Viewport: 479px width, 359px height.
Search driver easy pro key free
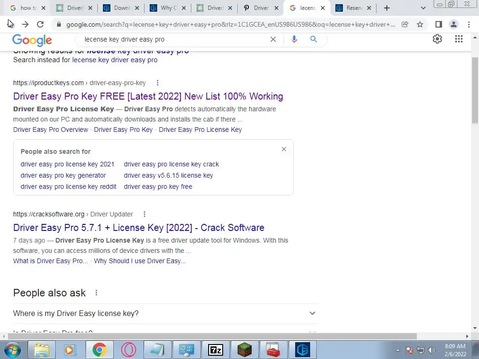[x=158, y=187]
